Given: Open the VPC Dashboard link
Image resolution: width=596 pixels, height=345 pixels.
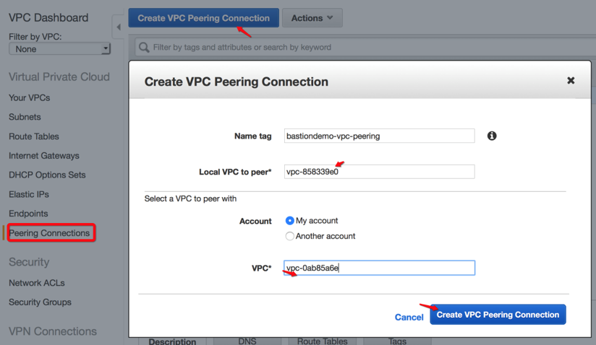Looking at the screenshot, I should (x=48, y=17).
